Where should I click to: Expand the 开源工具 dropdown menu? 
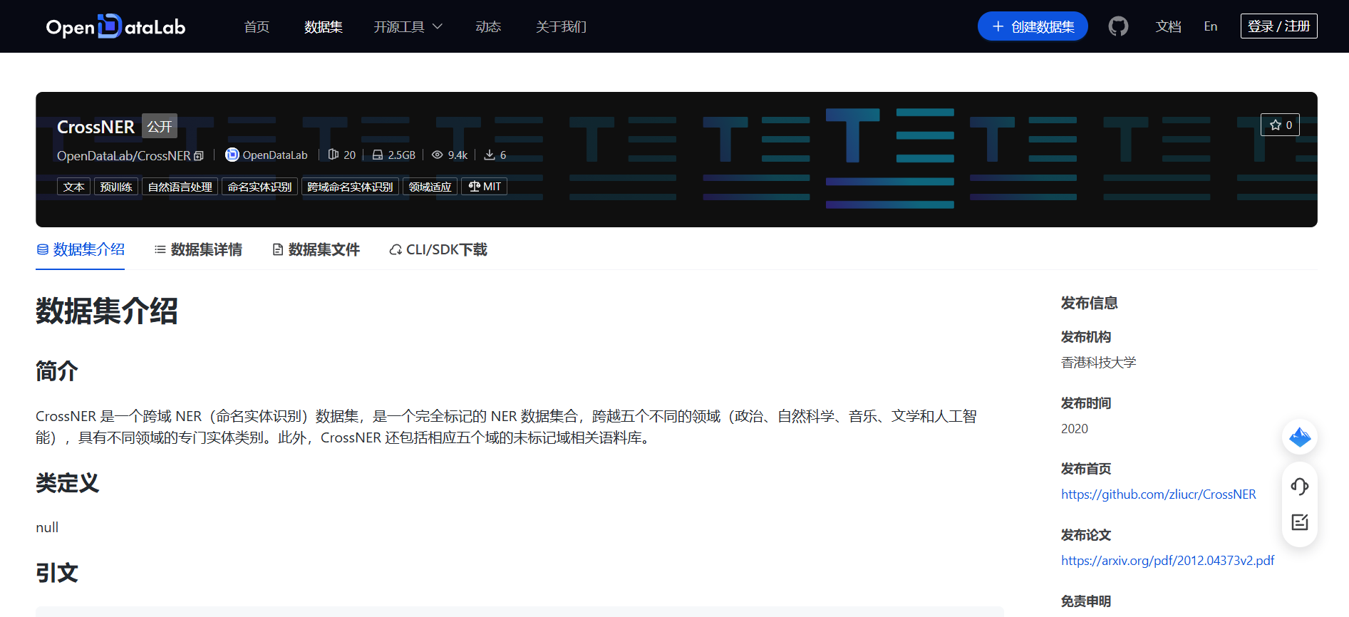[408, 26]
